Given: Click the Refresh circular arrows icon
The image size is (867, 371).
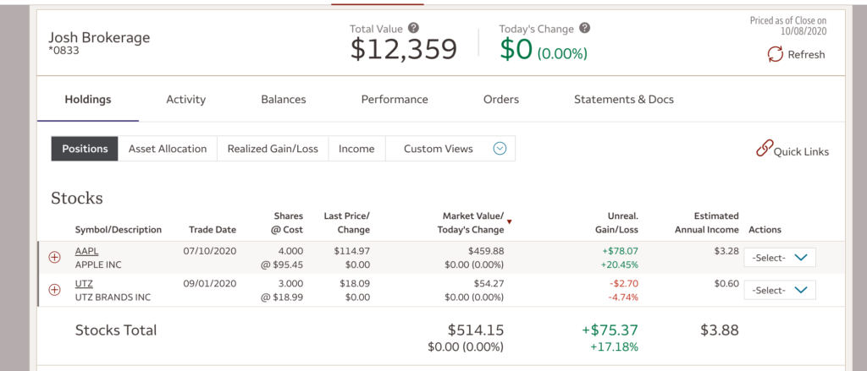Looking at the screenshot, I should pyautogui.click(x=774, y=54).
